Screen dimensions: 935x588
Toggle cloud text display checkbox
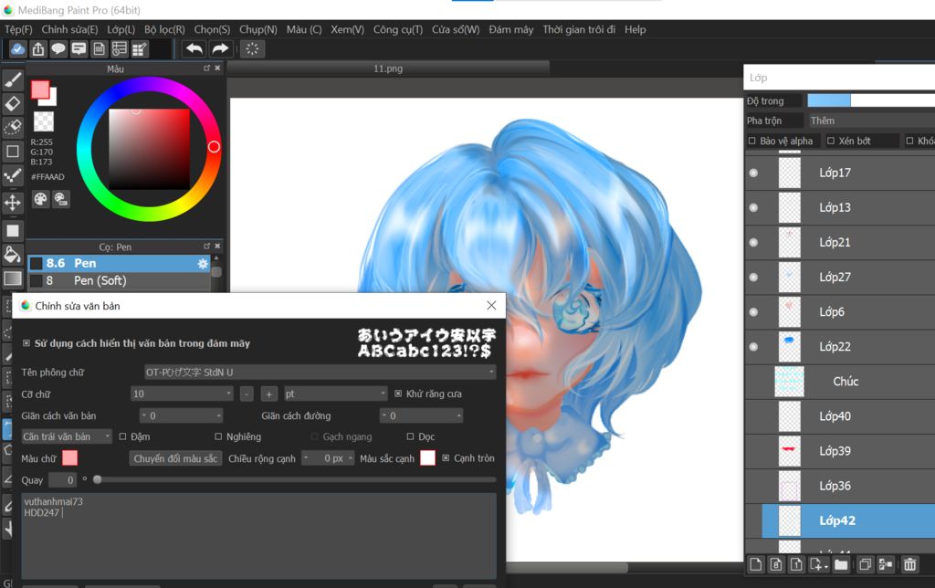[26, 343]
